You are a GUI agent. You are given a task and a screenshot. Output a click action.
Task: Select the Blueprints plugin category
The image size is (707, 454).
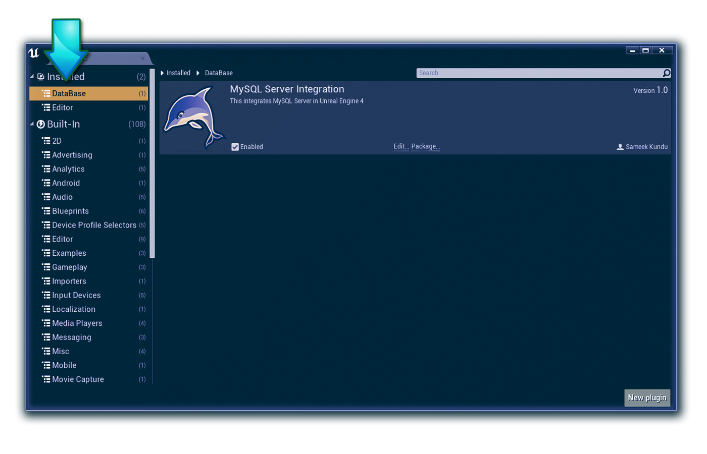pyautogui.click(x=89, y=211)
